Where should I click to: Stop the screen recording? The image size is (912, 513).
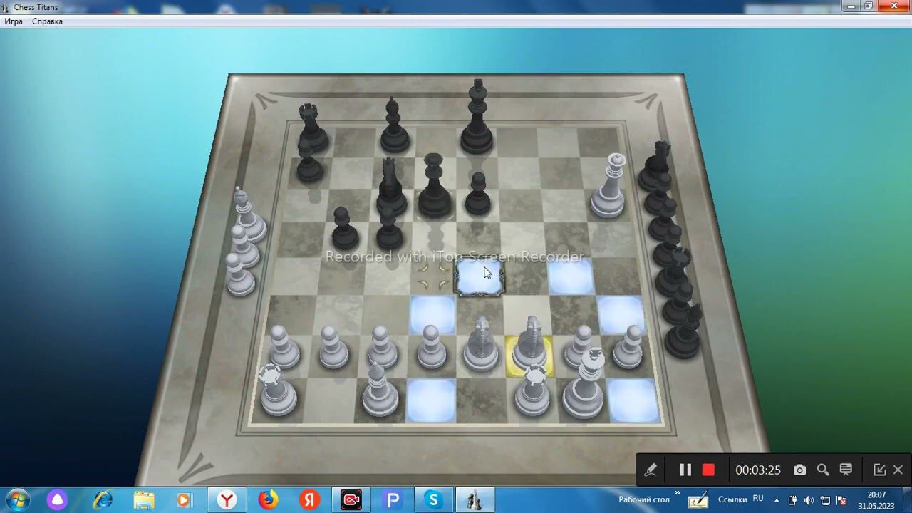(x=708, y=470)
